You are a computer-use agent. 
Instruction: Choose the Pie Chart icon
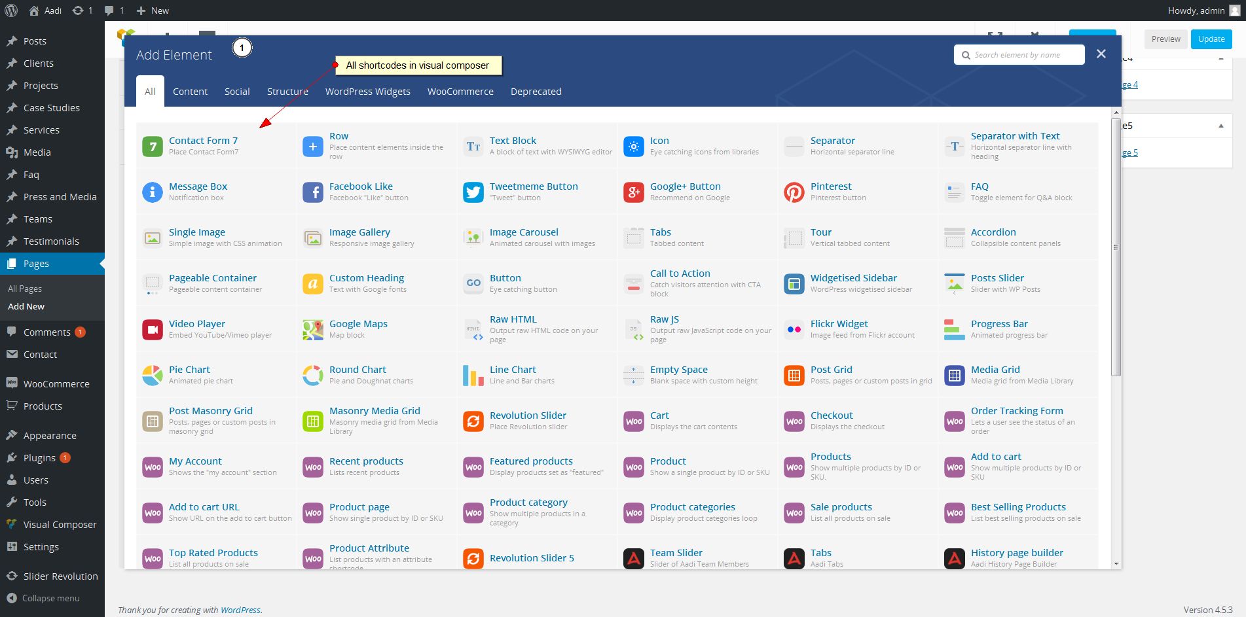pyautogui.click(x=153, y=375)
